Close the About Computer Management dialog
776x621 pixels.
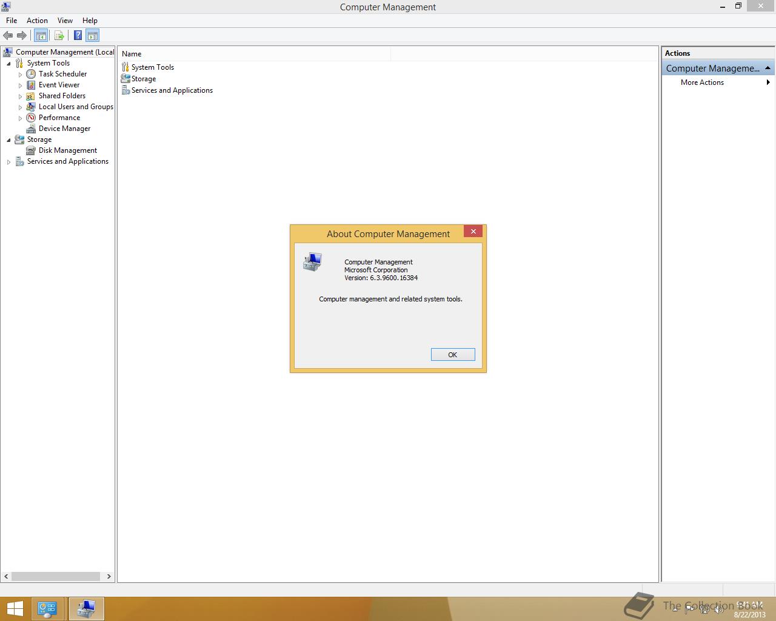click(x=473, y=231)
